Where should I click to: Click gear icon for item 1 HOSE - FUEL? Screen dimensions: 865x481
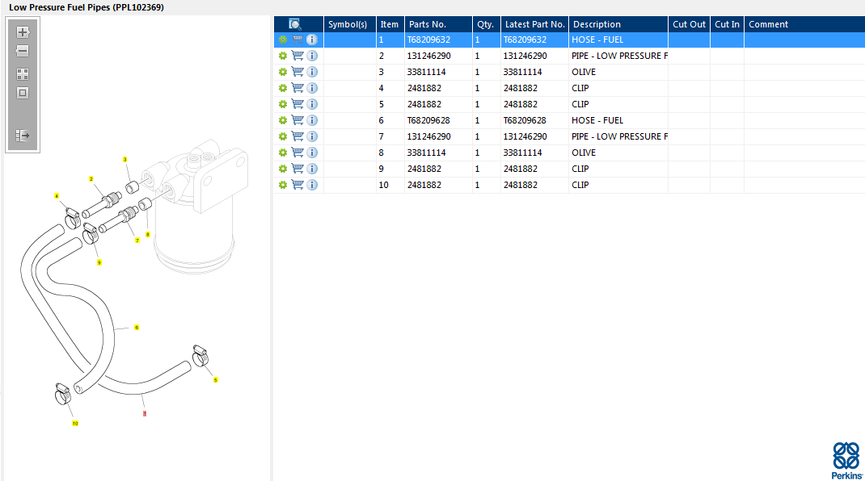tap(283, 40)
